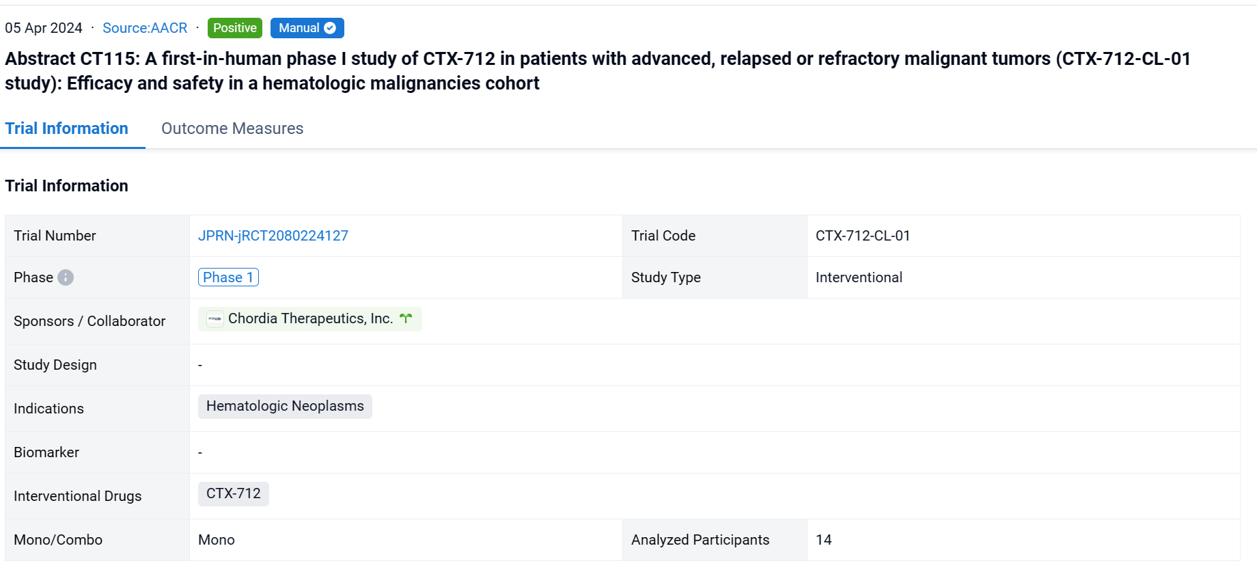Click the CTX-712 interventional drug tag
Image resolution: width=1257 pixels, height=572 pixels.
[234, 493]
